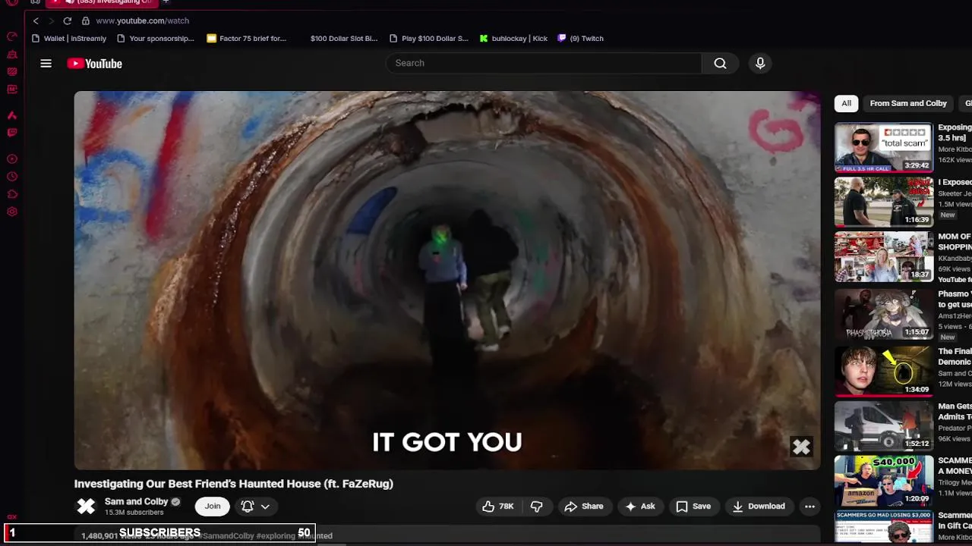Click the search magnifier button
This screenshot has width=972, height=546.
click(x=720, y=64)
